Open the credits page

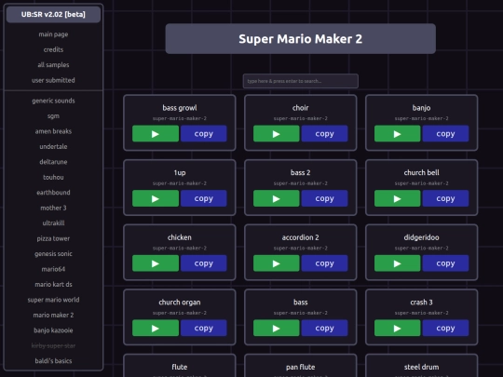pyautogui.click(x=53, y=49)
